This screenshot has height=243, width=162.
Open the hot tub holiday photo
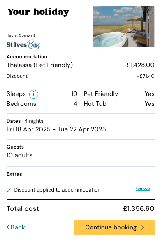[124, 26]
